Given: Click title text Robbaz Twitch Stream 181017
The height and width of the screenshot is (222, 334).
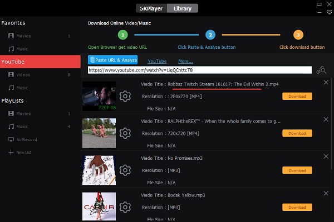Looking at the screenshot, I should tap(199, 84).
